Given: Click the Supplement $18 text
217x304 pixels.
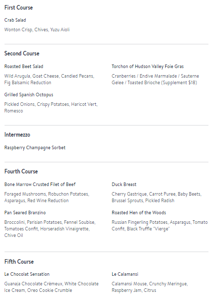Looking at the screenshot, I should pyautogui.click(x=179, y=83).
